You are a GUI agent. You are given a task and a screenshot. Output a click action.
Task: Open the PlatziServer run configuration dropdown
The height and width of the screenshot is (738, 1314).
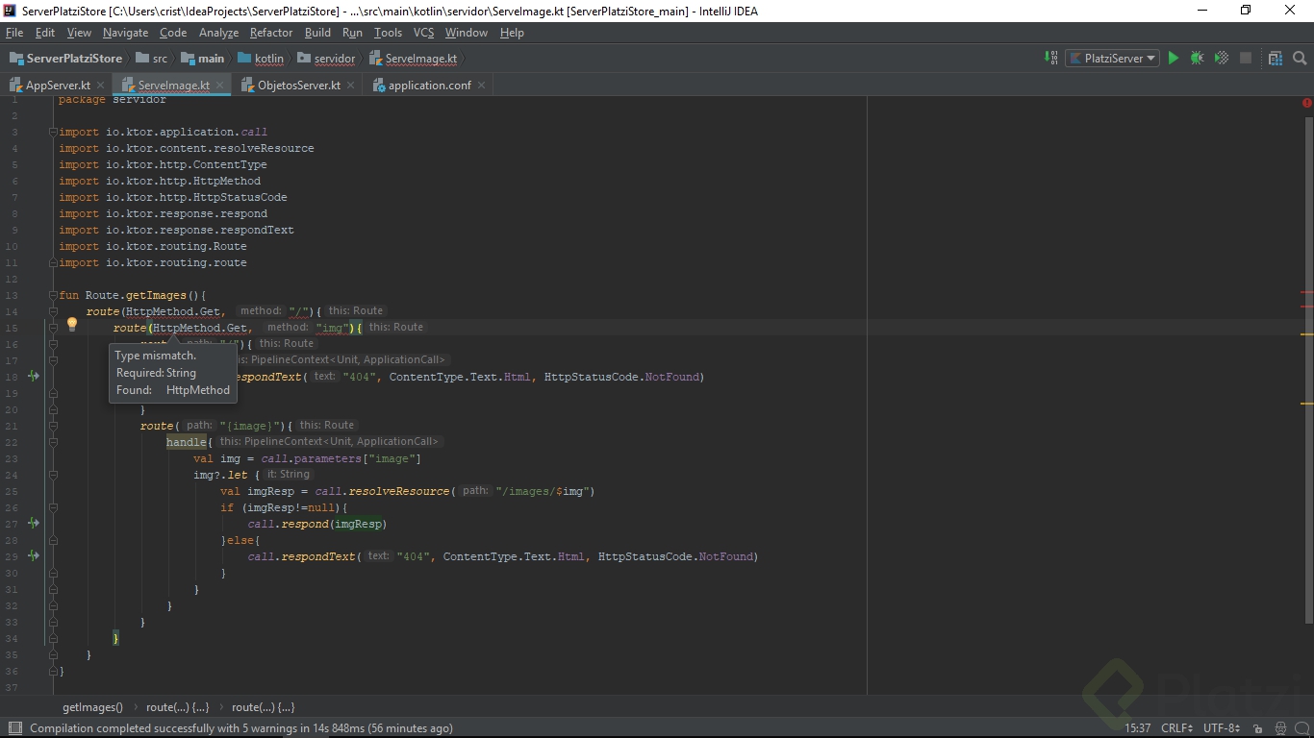click(x=1113, y=59)
